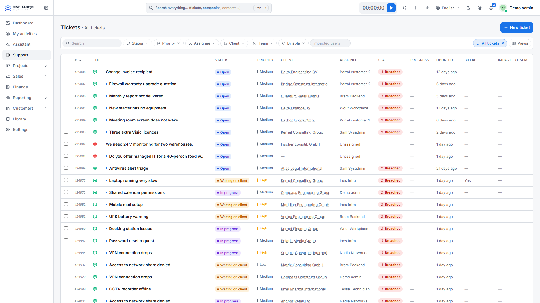Viewport: 540px width, 303px height.
Task: Open client link Meridian Engineering GmbH
Action: (305, 205)
